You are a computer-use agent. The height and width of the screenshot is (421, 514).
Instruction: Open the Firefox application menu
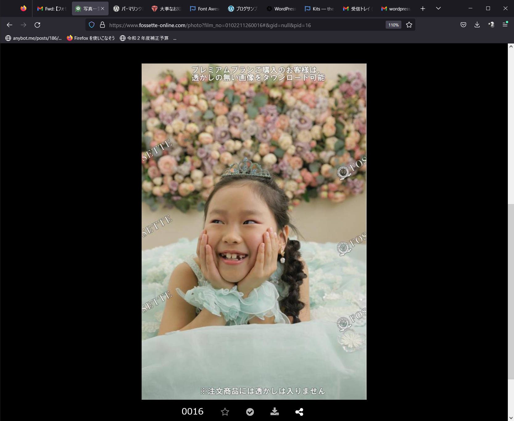(505, 25)
